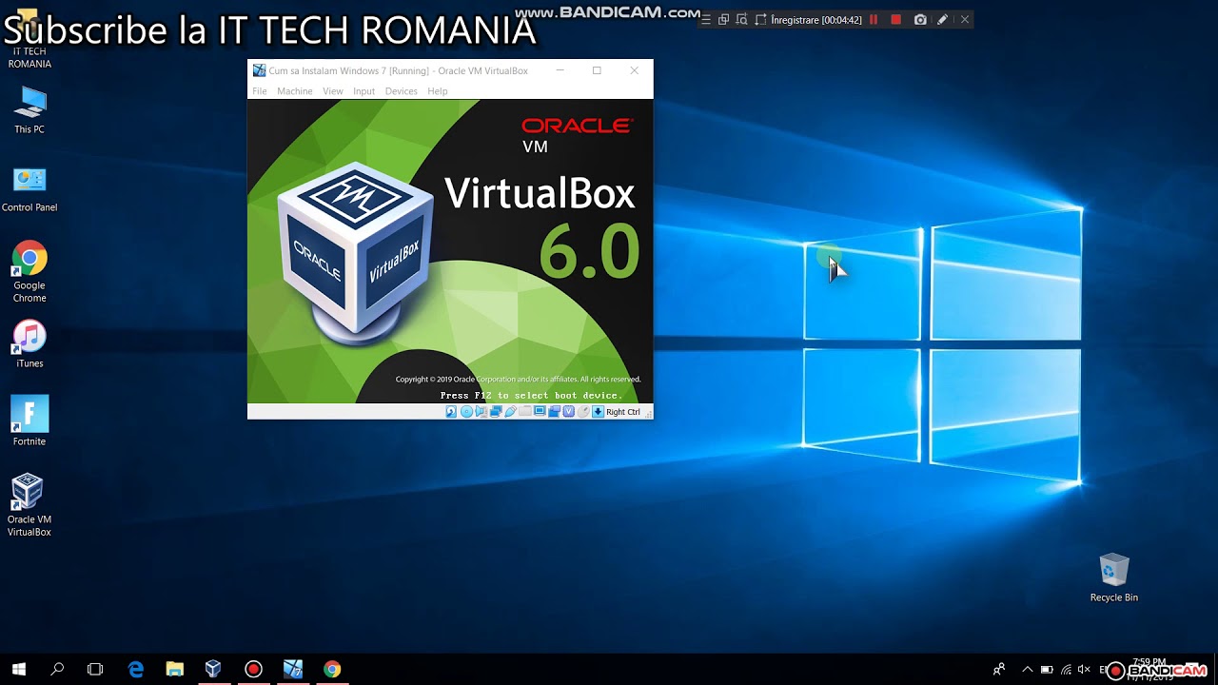Click the audio indicator in VirtualBox status bar
This screenshot has height=685, width=1218.
pos(481,412)
